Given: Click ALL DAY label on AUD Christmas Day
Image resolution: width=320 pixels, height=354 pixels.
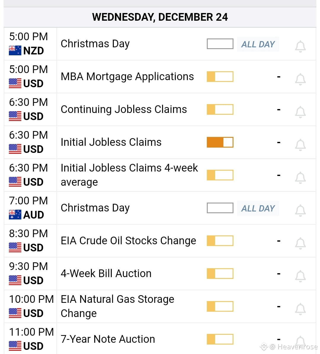Looking at the screenshot, I should pos(258,208).
